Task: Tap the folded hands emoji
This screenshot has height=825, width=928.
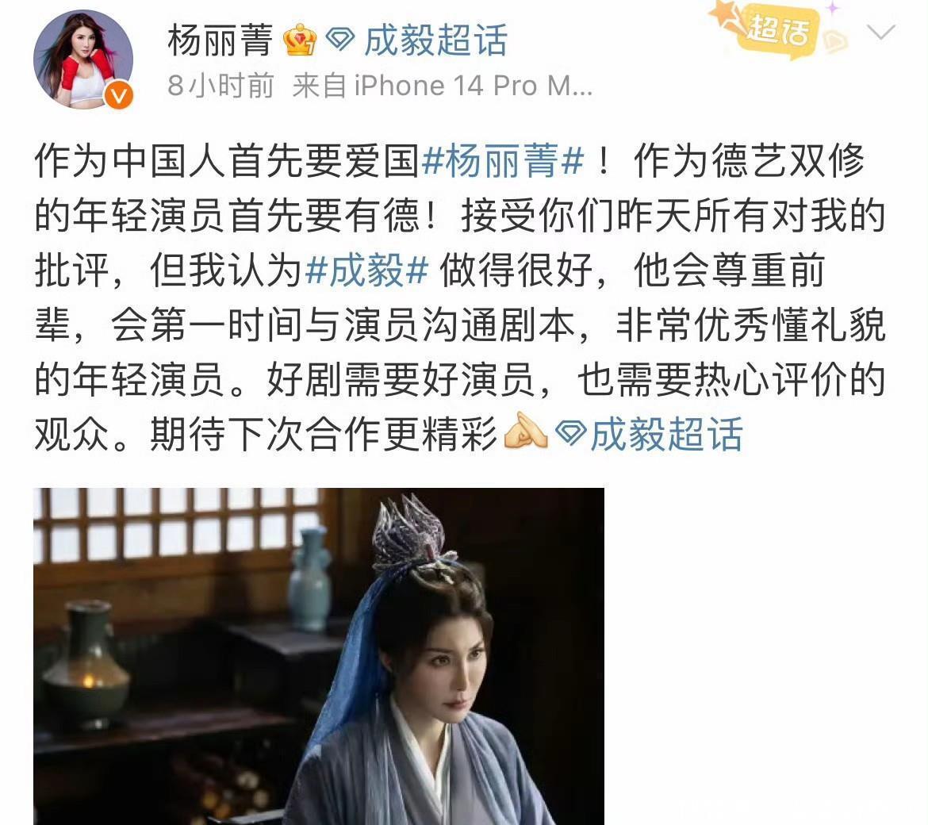Action: [x=524, y=432]
